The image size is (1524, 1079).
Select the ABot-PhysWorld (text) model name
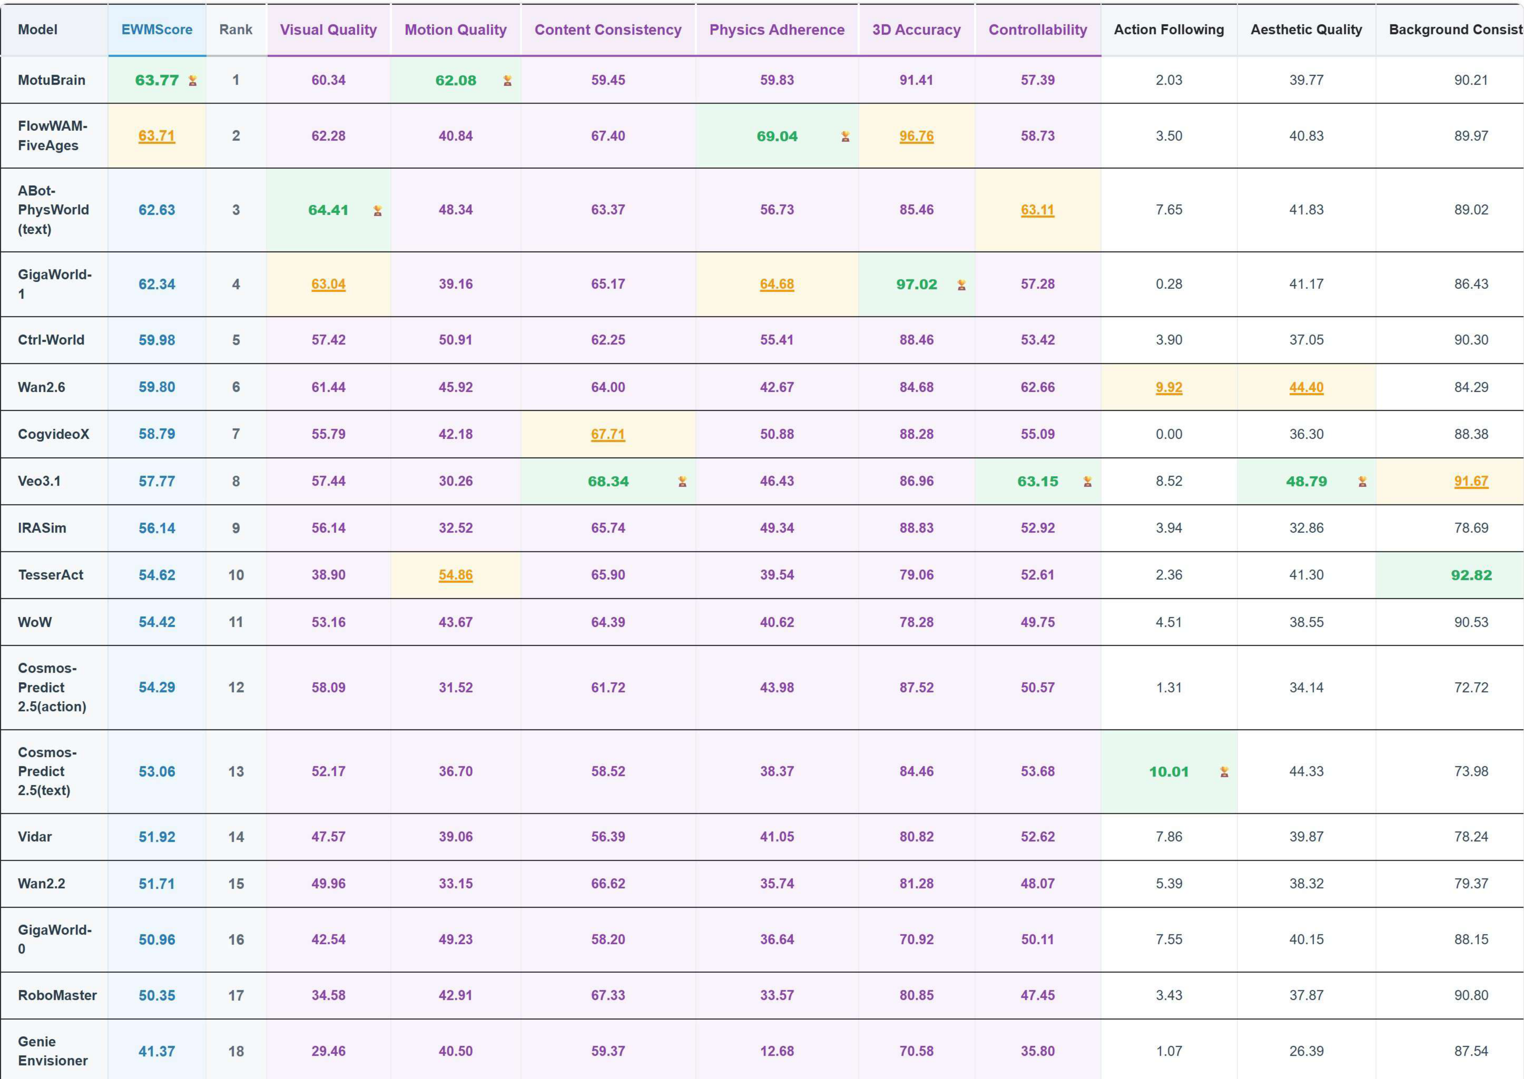coord(53,210)
